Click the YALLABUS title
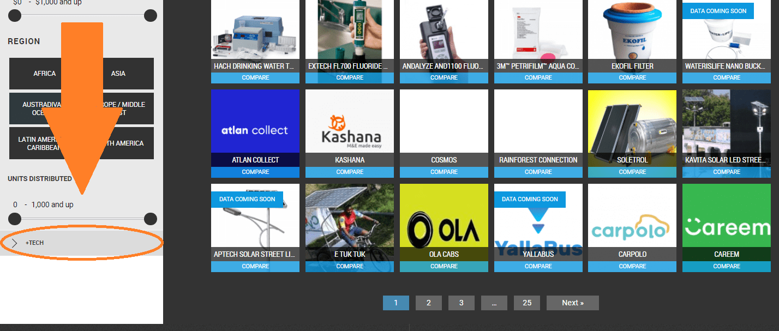Screen dimensions: 779x331 pos(538,254)
